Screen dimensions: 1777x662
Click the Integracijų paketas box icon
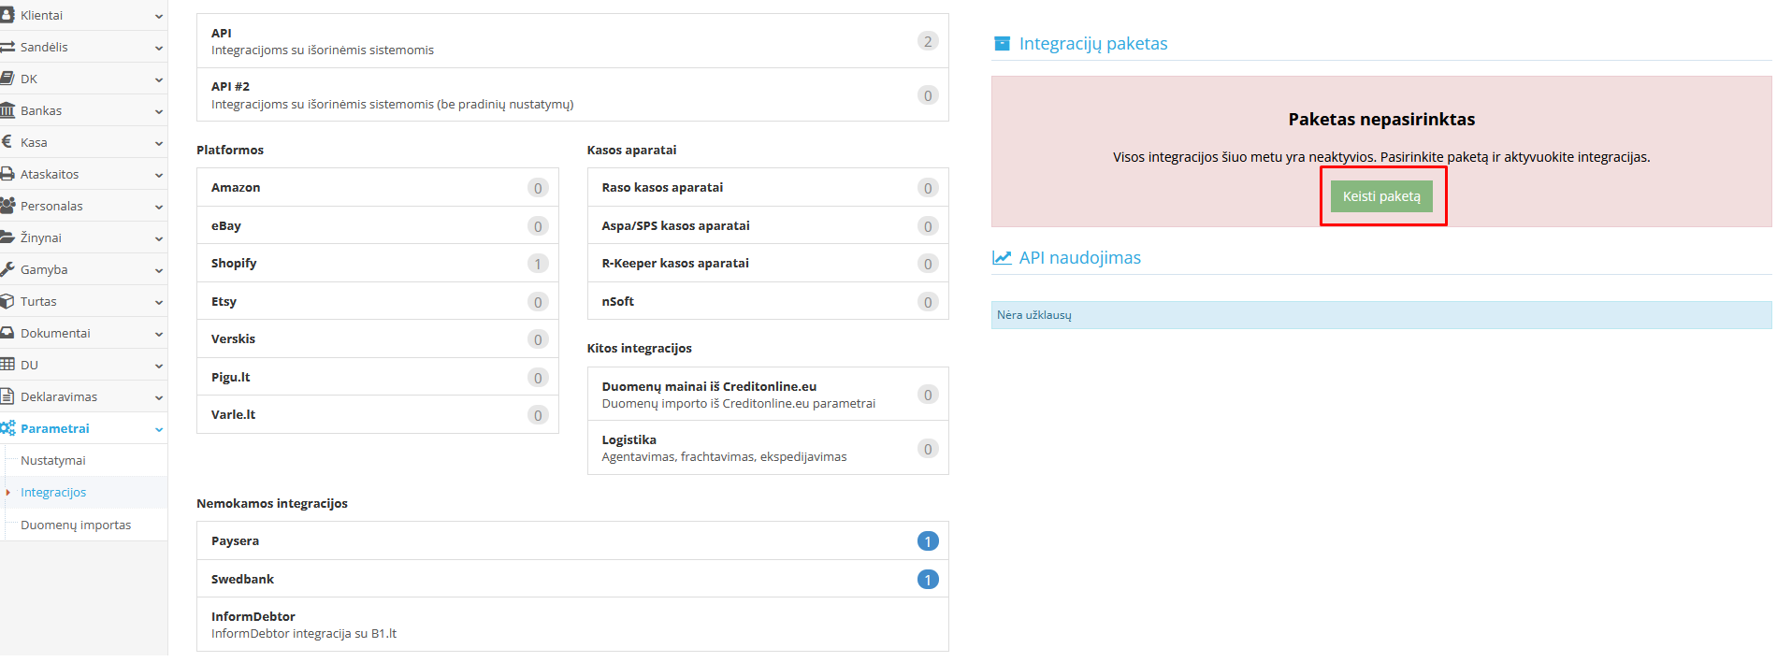click(1002, 44)
